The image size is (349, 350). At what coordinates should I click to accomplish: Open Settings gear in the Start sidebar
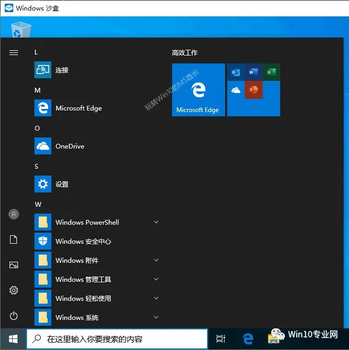14,290
